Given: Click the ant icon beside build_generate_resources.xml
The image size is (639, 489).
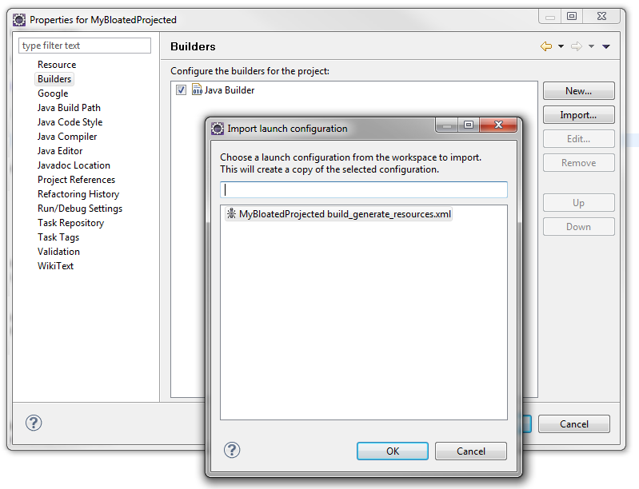Looking at the screenshot, I should (231, 214).
